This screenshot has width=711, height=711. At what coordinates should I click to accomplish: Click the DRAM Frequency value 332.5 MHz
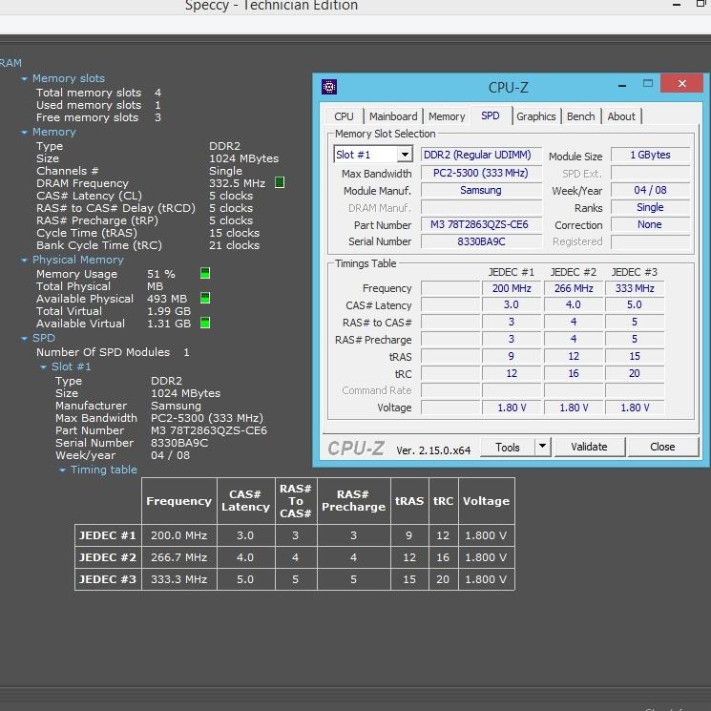pyautogui.click(x=237, y=183)
